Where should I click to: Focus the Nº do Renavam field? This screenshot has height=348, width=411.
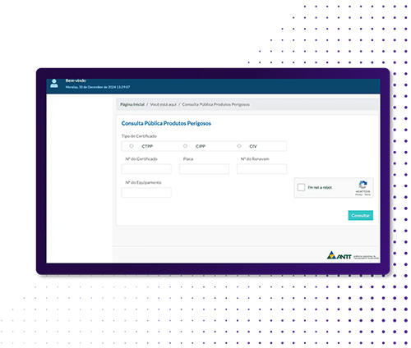coord(261,169)
